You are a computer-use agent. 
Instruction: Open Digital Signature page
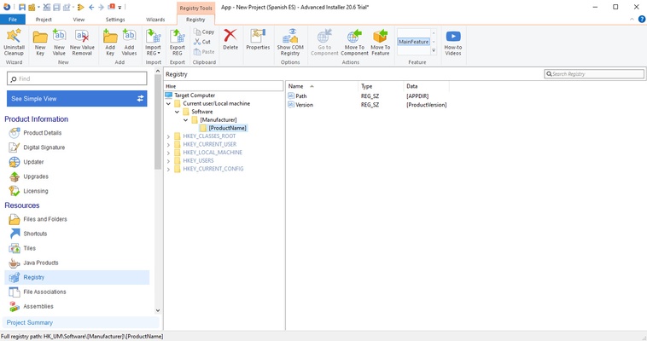[x=44, y=147]
